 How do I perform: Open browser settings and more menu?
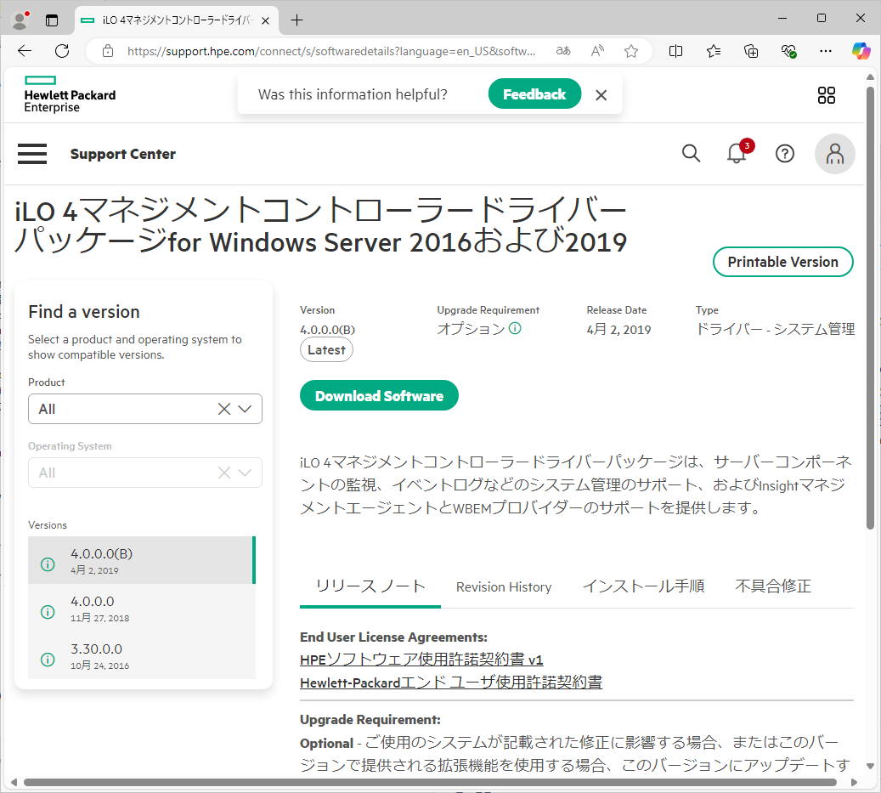click(826, 51)
